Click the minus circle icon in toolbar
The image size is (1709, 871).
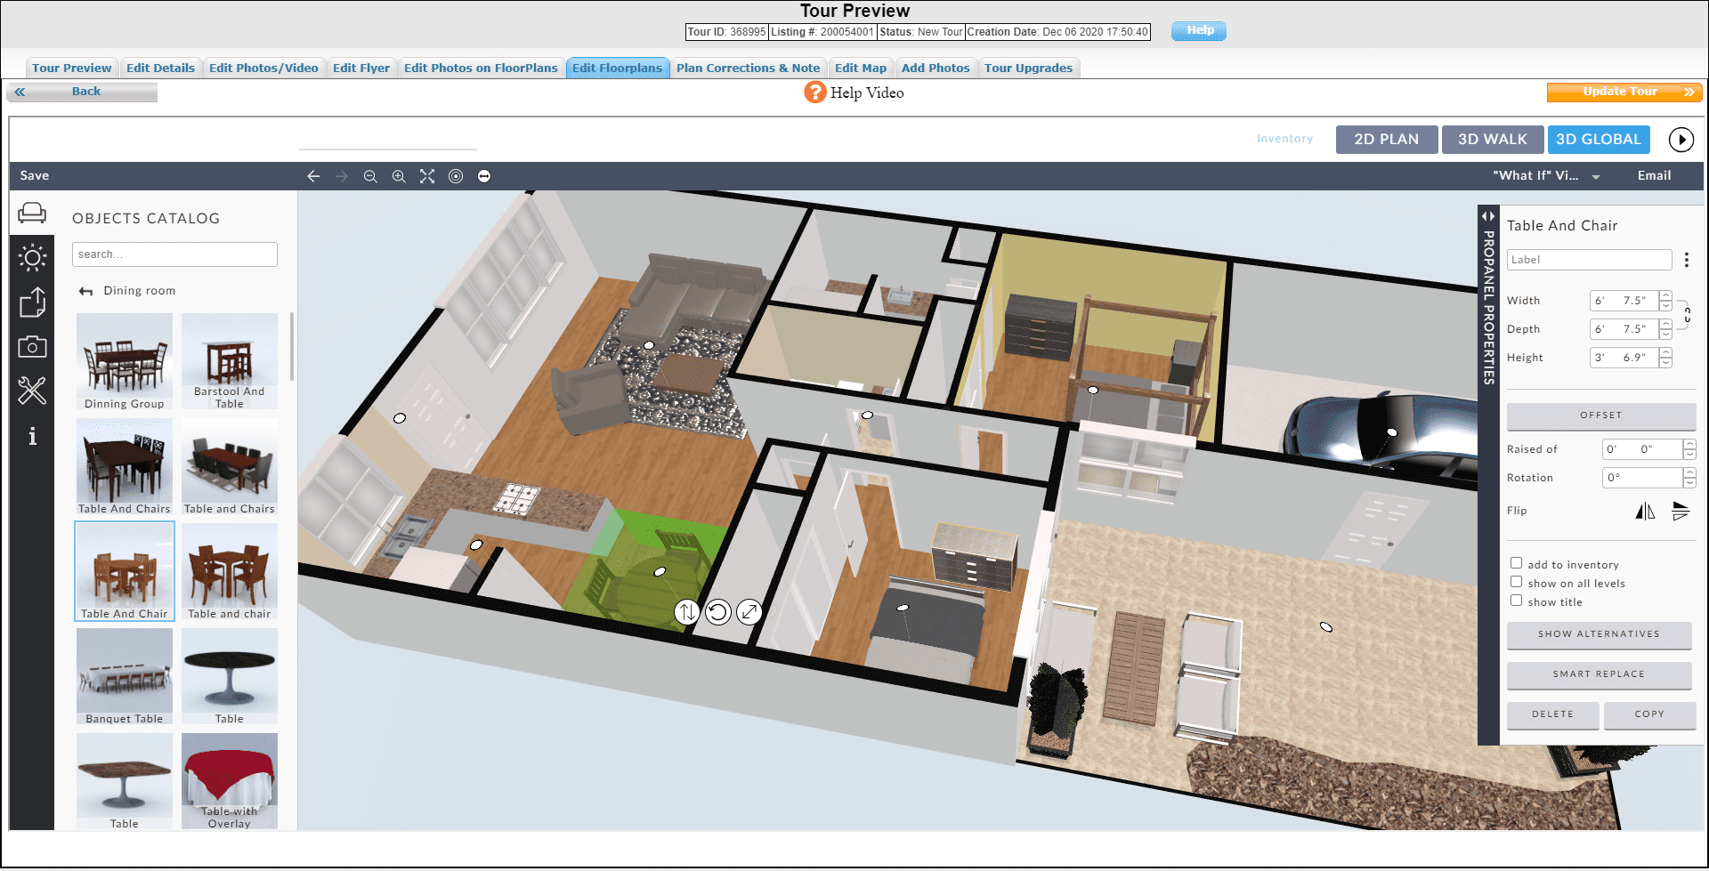click(484, 176)
